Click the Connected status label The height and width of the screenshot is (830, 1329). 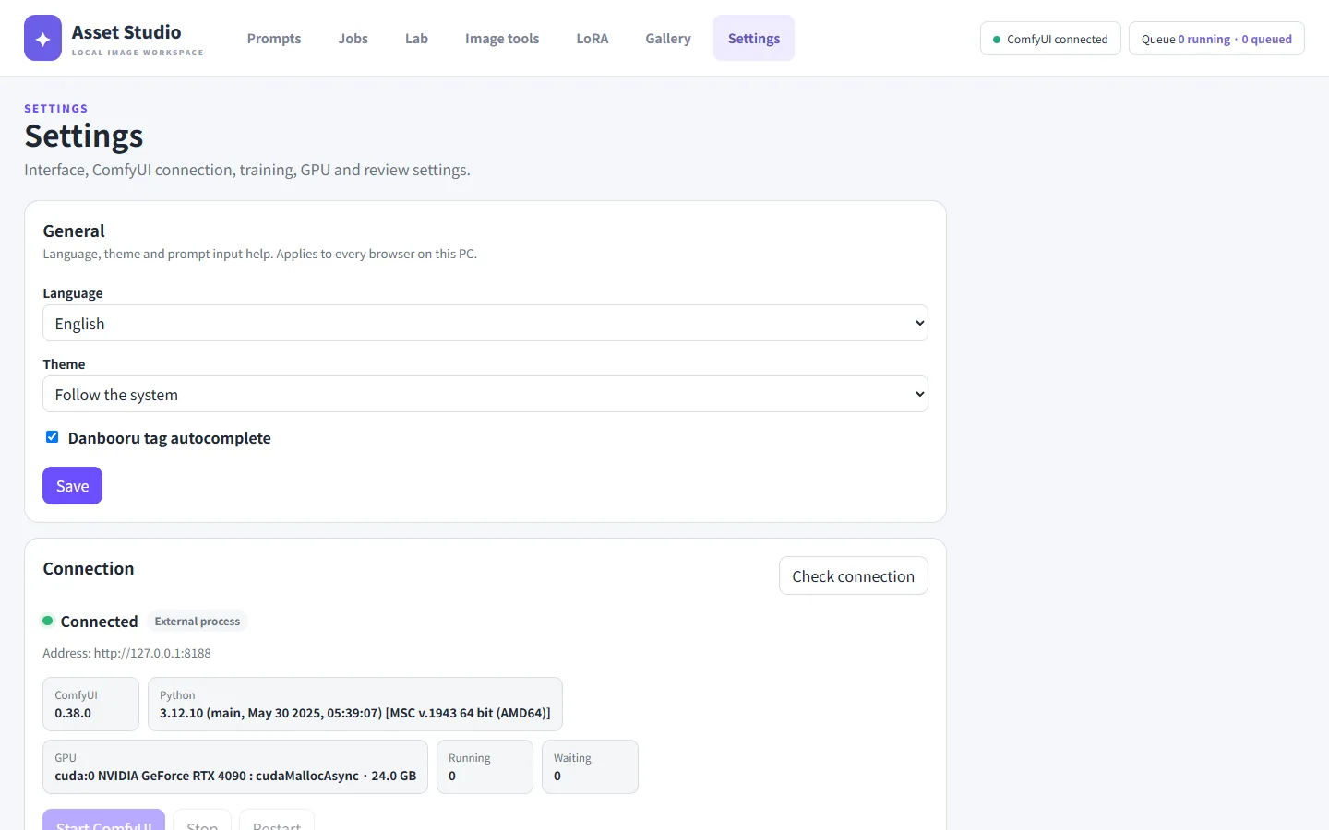pos(99,622)
